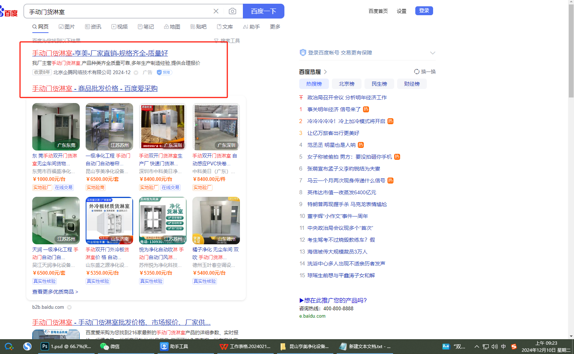This screenshot has width=574, height=354.
Task: Switch to the 贴吧 search tab
Action: [x=198, y=27]
